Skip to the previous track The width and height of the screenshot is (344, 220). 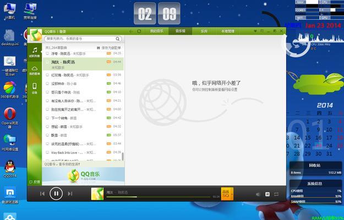[x=42, y=194]
